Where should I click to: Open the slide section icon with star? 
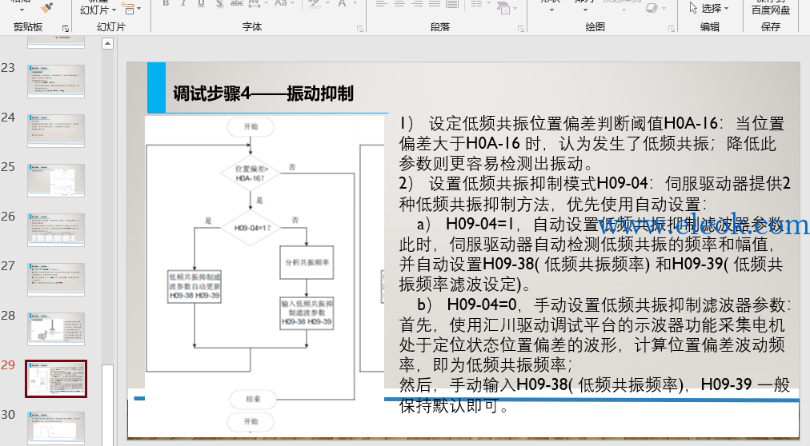point(127,8)
